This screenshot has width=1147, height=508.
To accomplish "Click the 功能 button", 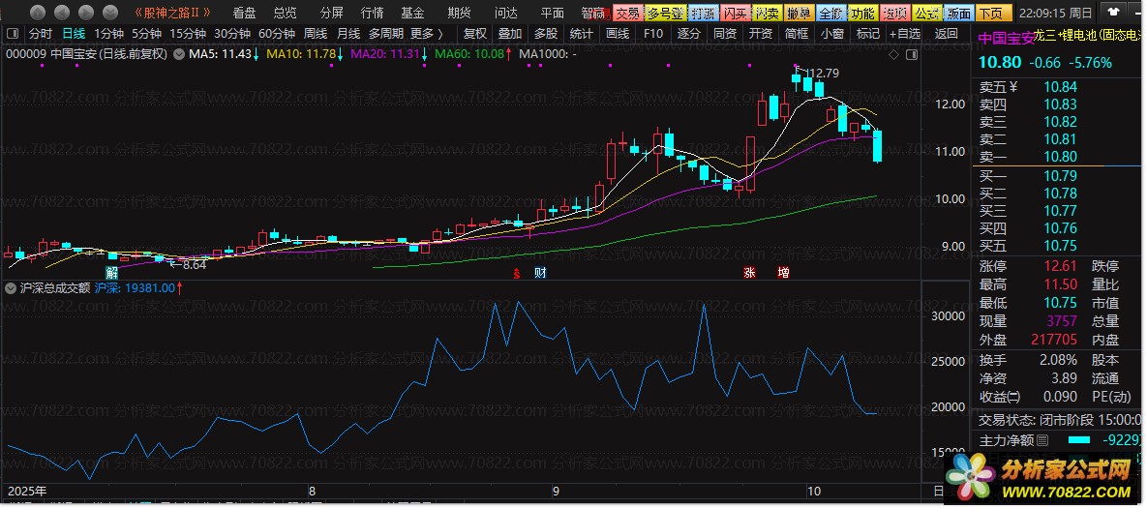I will 862,14.
